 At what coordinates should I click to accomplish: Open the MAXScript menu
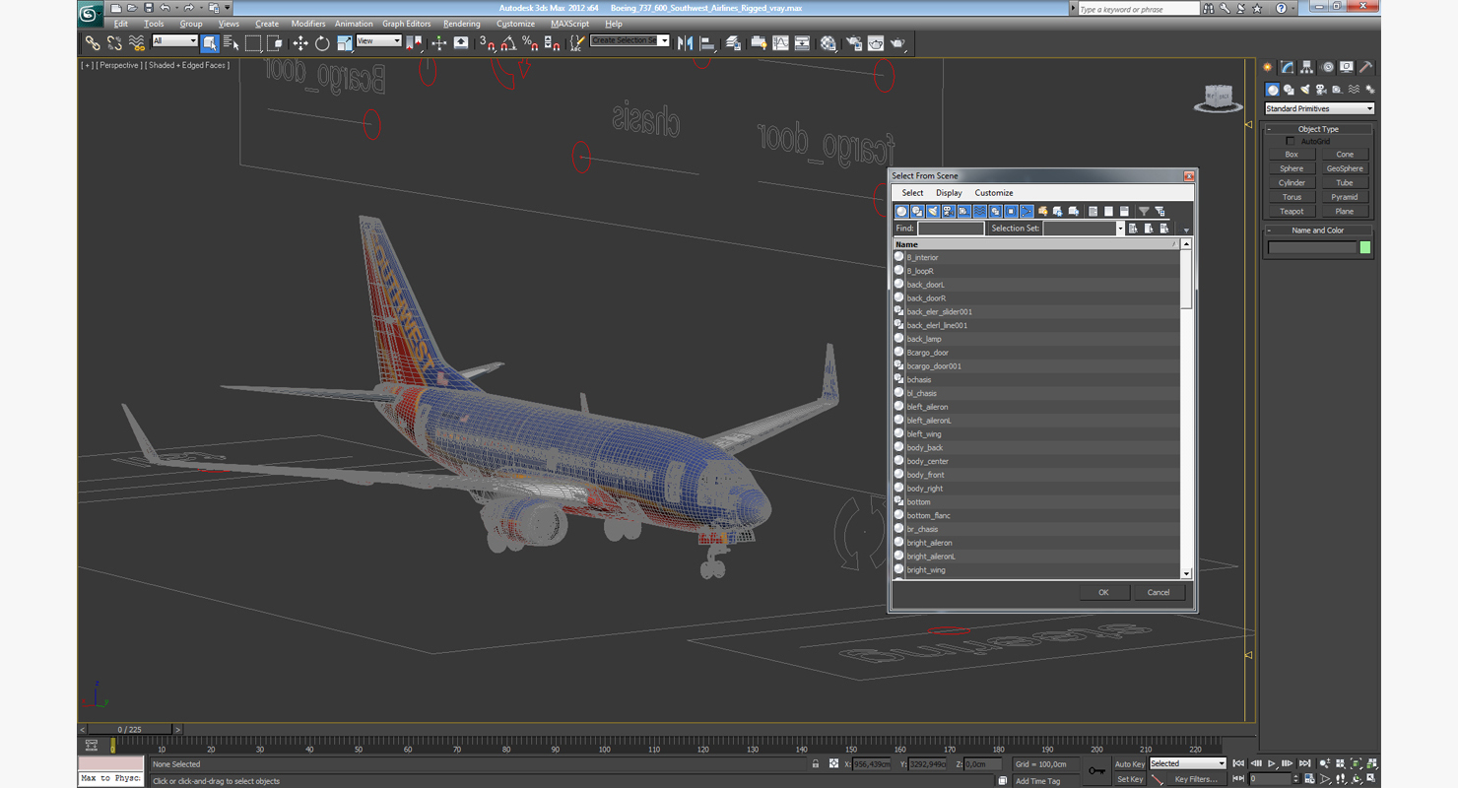coord(568,24)
